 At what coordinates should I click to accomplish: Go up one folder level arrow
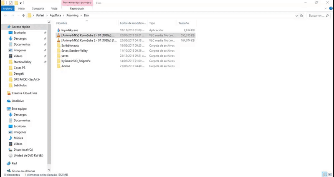click(x=23, y=15)
